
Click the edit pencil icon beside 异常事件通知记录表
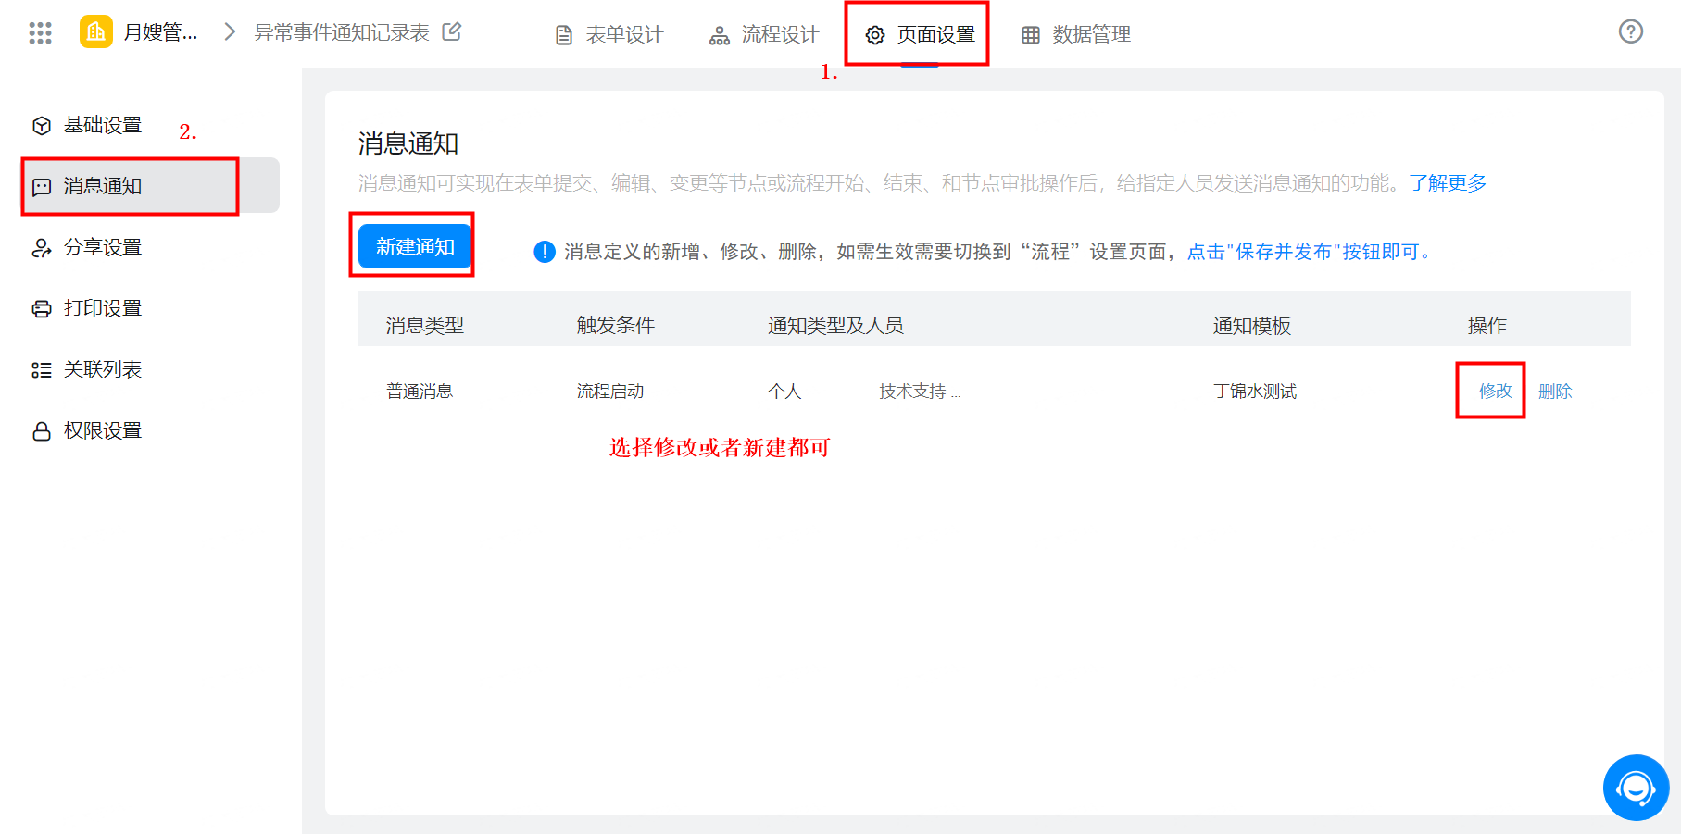coord(452,32)
